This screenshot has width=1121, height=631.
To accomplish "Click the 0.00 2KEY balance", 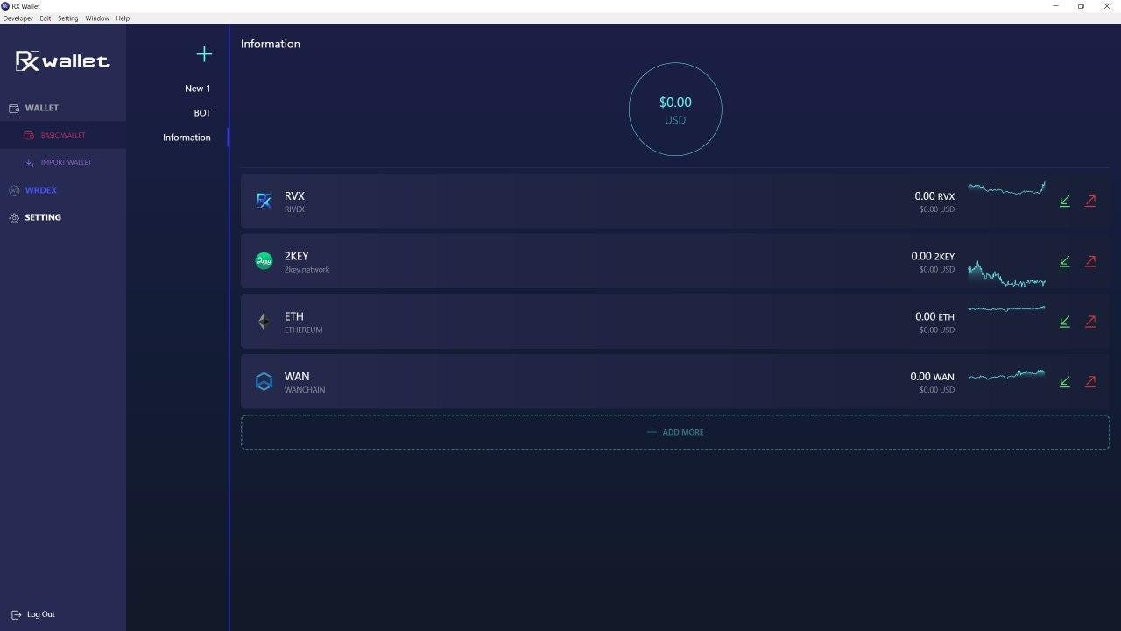I will coord(933,257).
